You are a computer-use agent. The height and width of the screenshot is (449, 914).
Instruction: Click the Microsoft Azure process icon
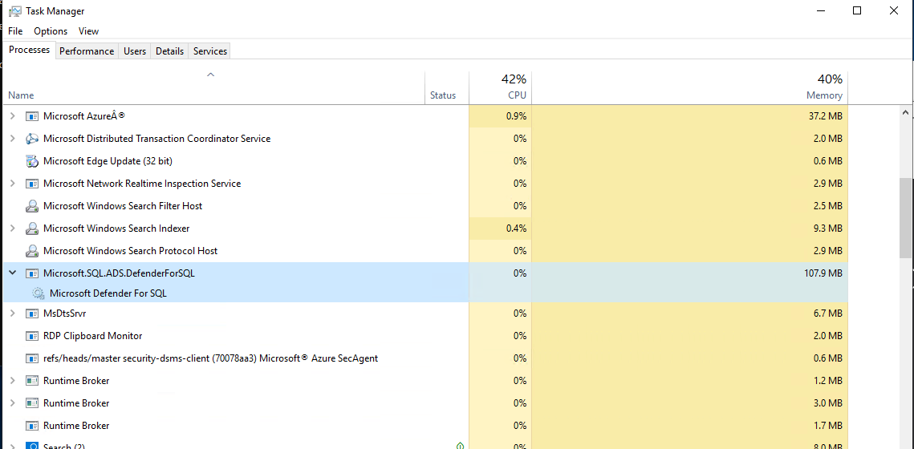(32, 116)
